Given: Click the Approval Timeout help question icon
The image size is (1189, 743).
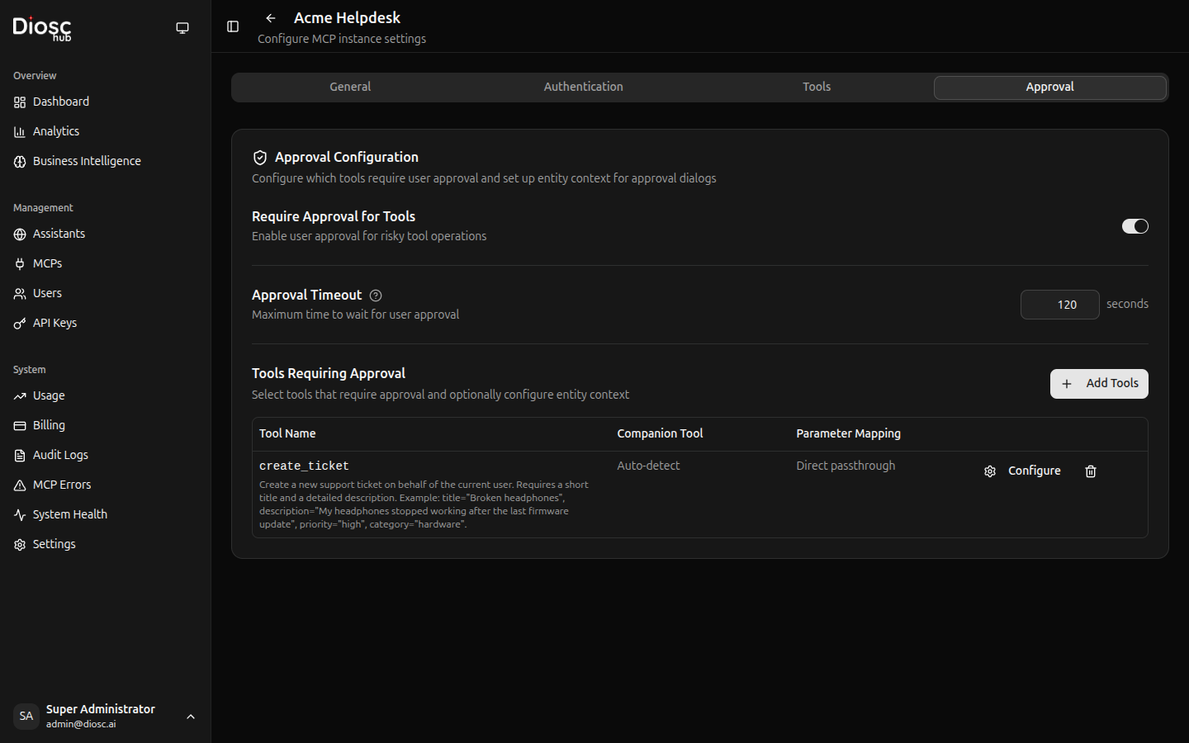Looking at the screenshot, I should (x=376, y=296).
